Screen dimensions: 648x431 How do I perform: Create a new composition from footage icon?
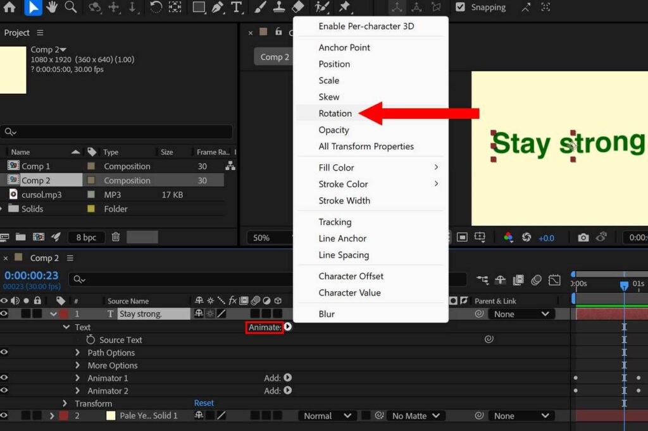click(39, 237)
